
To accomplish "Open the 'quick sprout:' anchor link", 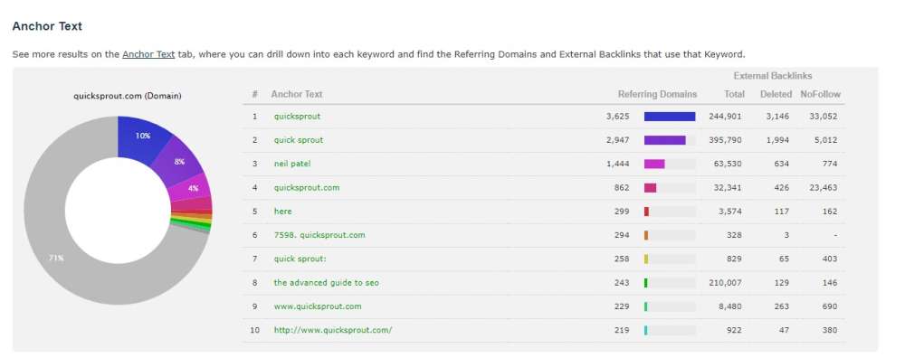I will point(300,259).
